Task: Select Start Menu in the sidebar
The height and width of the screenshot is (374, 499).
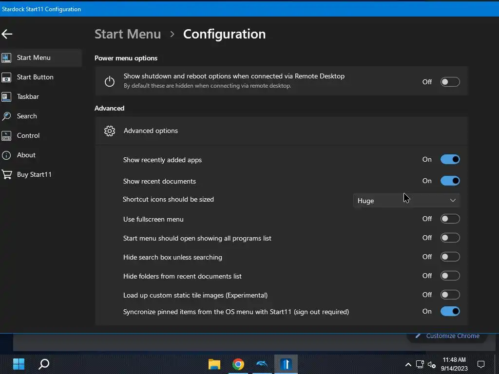Action: 41,57
